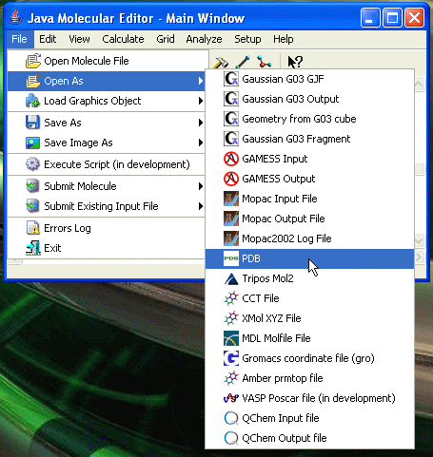Viewport: 433px width, 457px height.
Task: Select Exit from File menu
Action: tap(107, 248)
